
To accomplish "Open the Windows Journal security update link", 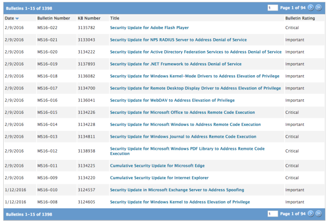I will point(183,136).
